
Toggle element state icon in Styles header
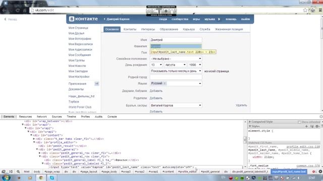click(312, 126)
